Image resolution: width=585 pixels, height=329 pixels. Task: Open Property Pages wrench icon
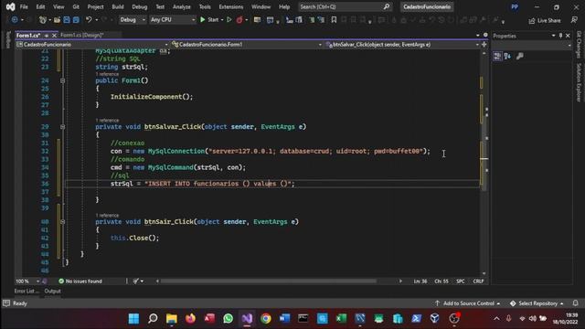520,56
